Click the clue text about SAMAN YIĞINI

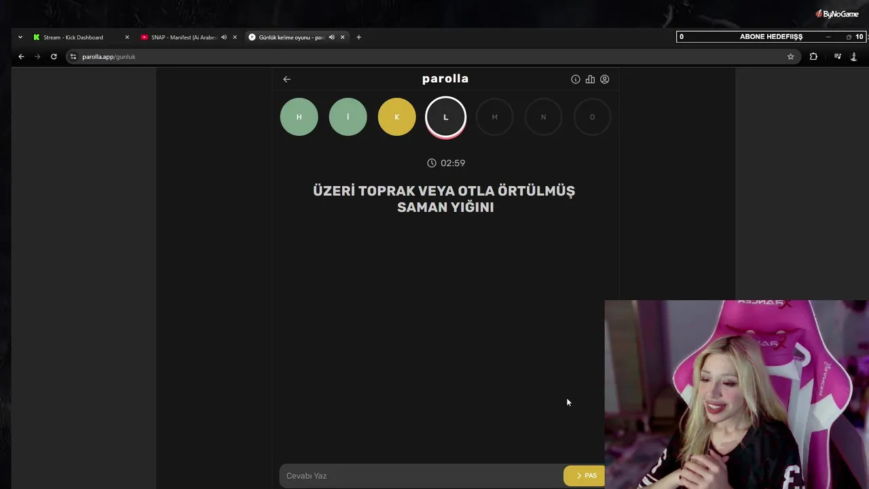[x=445, y=199]
